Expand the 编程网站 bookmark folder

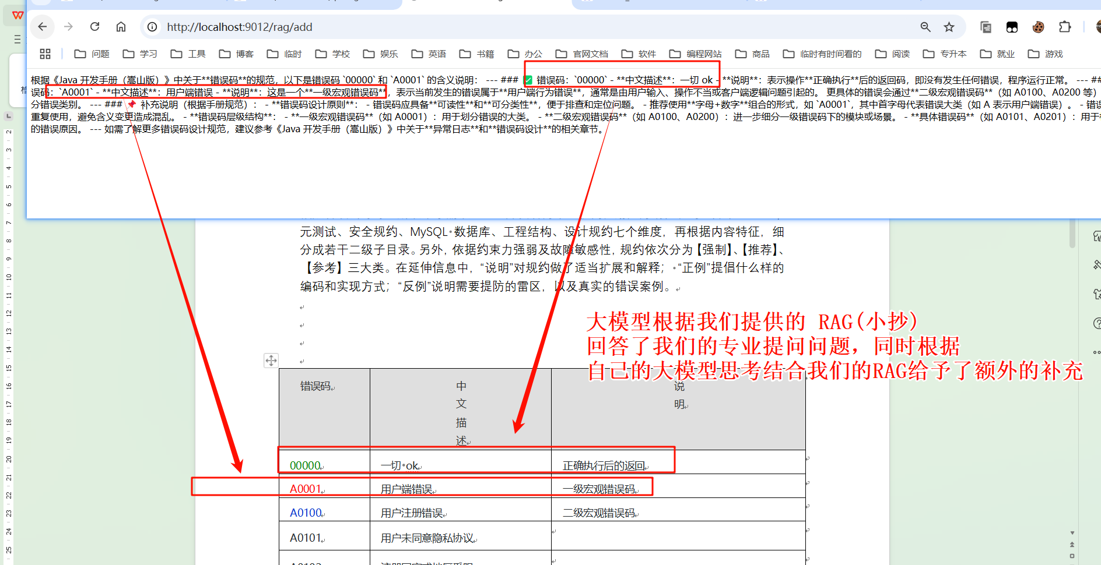point(695,54)
